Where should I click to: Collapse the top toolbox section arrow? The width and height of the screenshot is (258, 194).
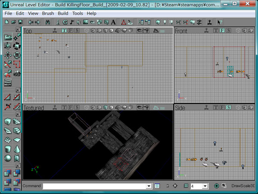18,30
